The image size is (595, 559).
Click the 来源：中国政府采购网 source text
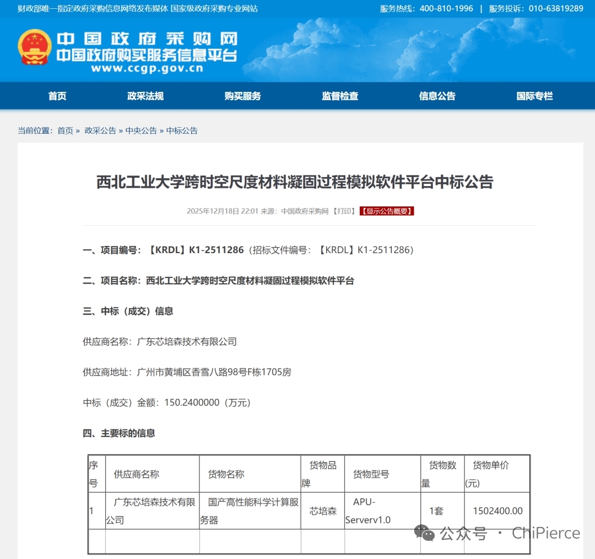pyautogui.click(x=294, y=211)
